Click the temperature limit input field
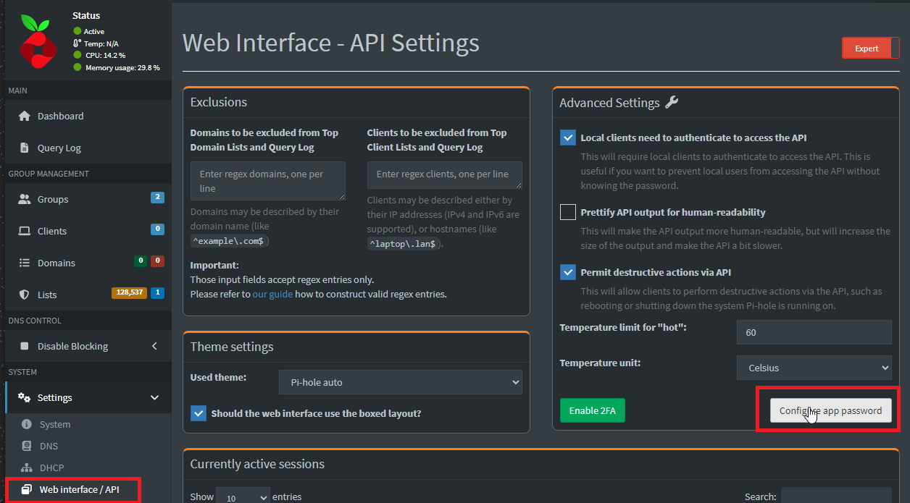Image resolution: width=910 pixels, height=503 pixels. coord(814,332)
